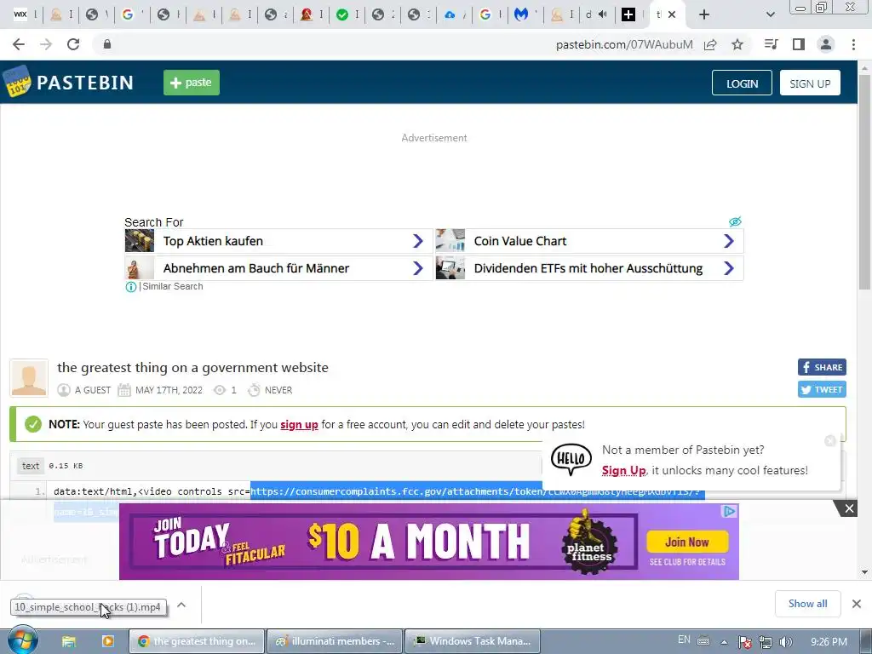The image size is (872, 654).
Task: Open the 'Top Aktien kaufen' ad link
Action: tap(278, 241)
